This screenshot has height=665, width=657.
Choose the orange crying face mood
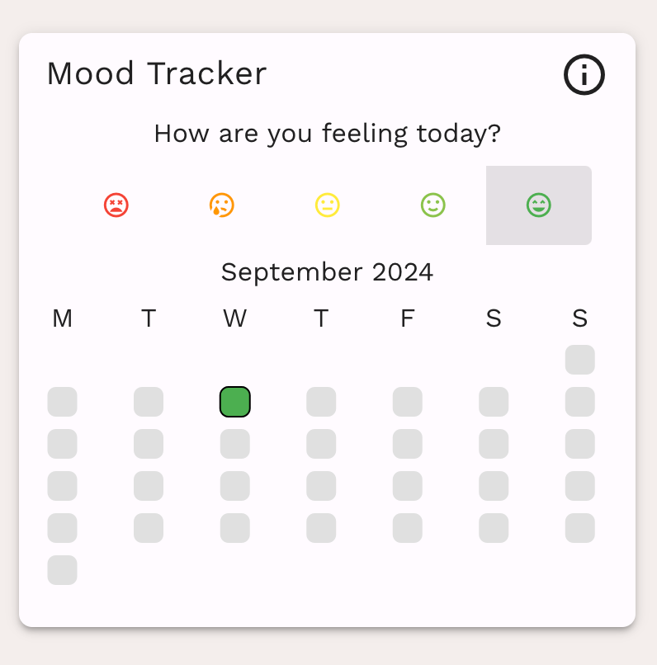[222, 205]
